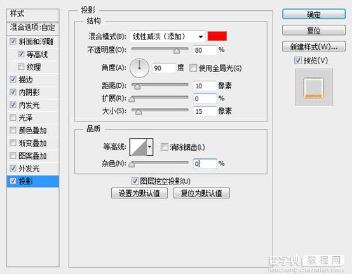This screenshot has width=352, height=274.
Task: Enable the 渐变叠加 checkbox
Action: tap(13, 143)
